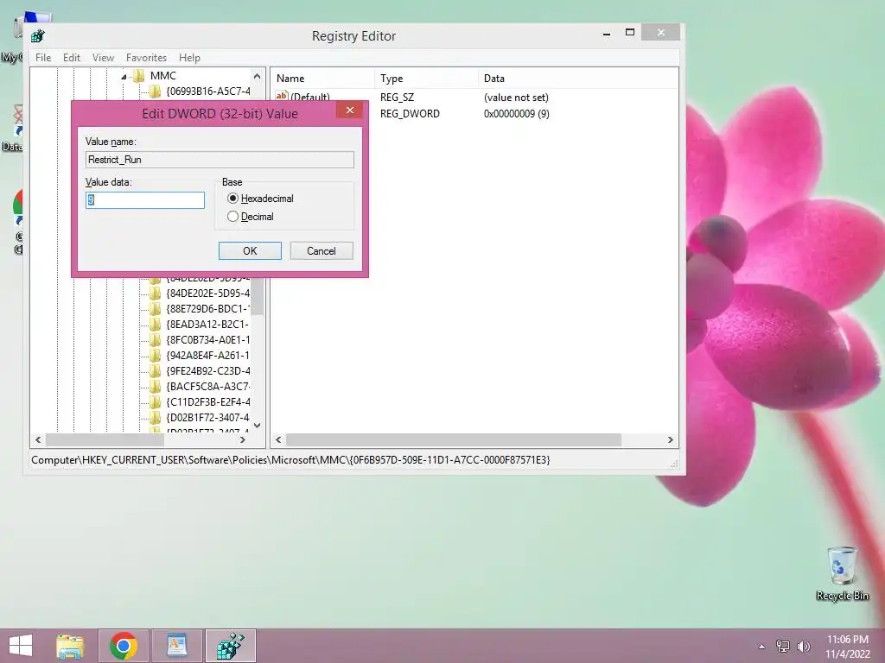Click tree pane scroll down arrow
Screen dimensions: 885x663
tap(258, 426)
